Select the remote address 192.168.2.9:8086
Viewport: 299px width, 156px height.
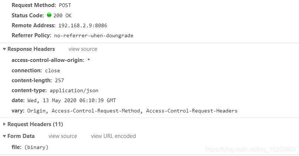[83, 25]
